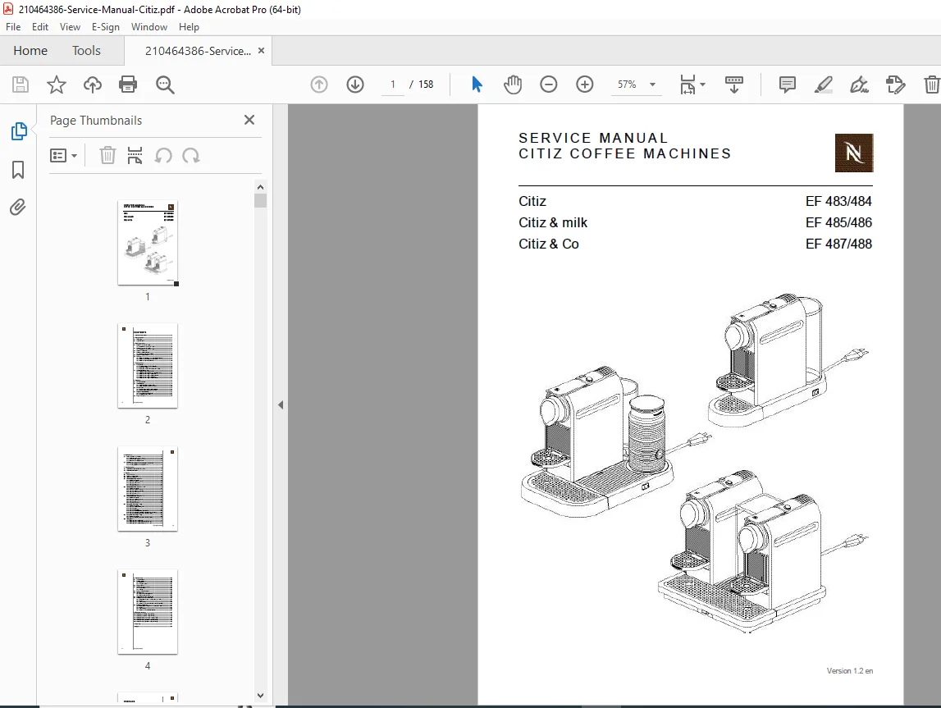Select page 3 thumbnail
Image resolution: width=941 pixels, height=708 pixels.
(x=148, y=489)
